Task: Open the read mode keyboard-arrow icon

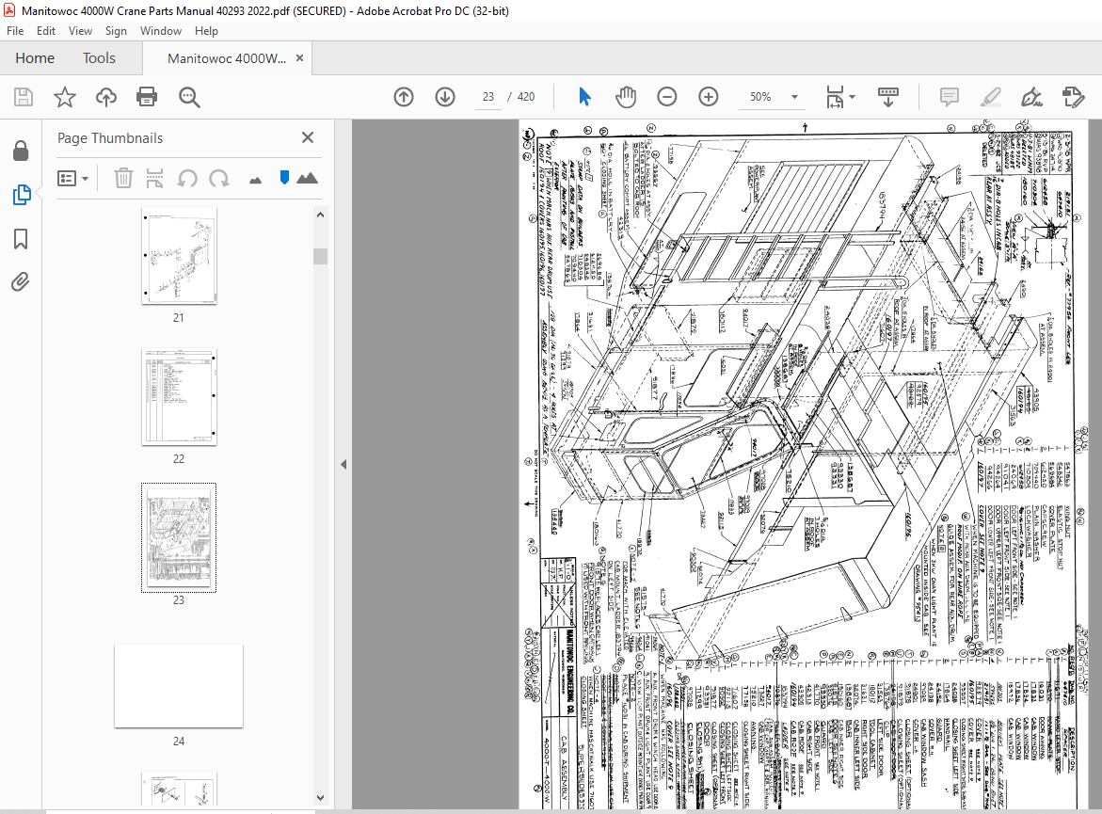Action: [x=888, y=97]
